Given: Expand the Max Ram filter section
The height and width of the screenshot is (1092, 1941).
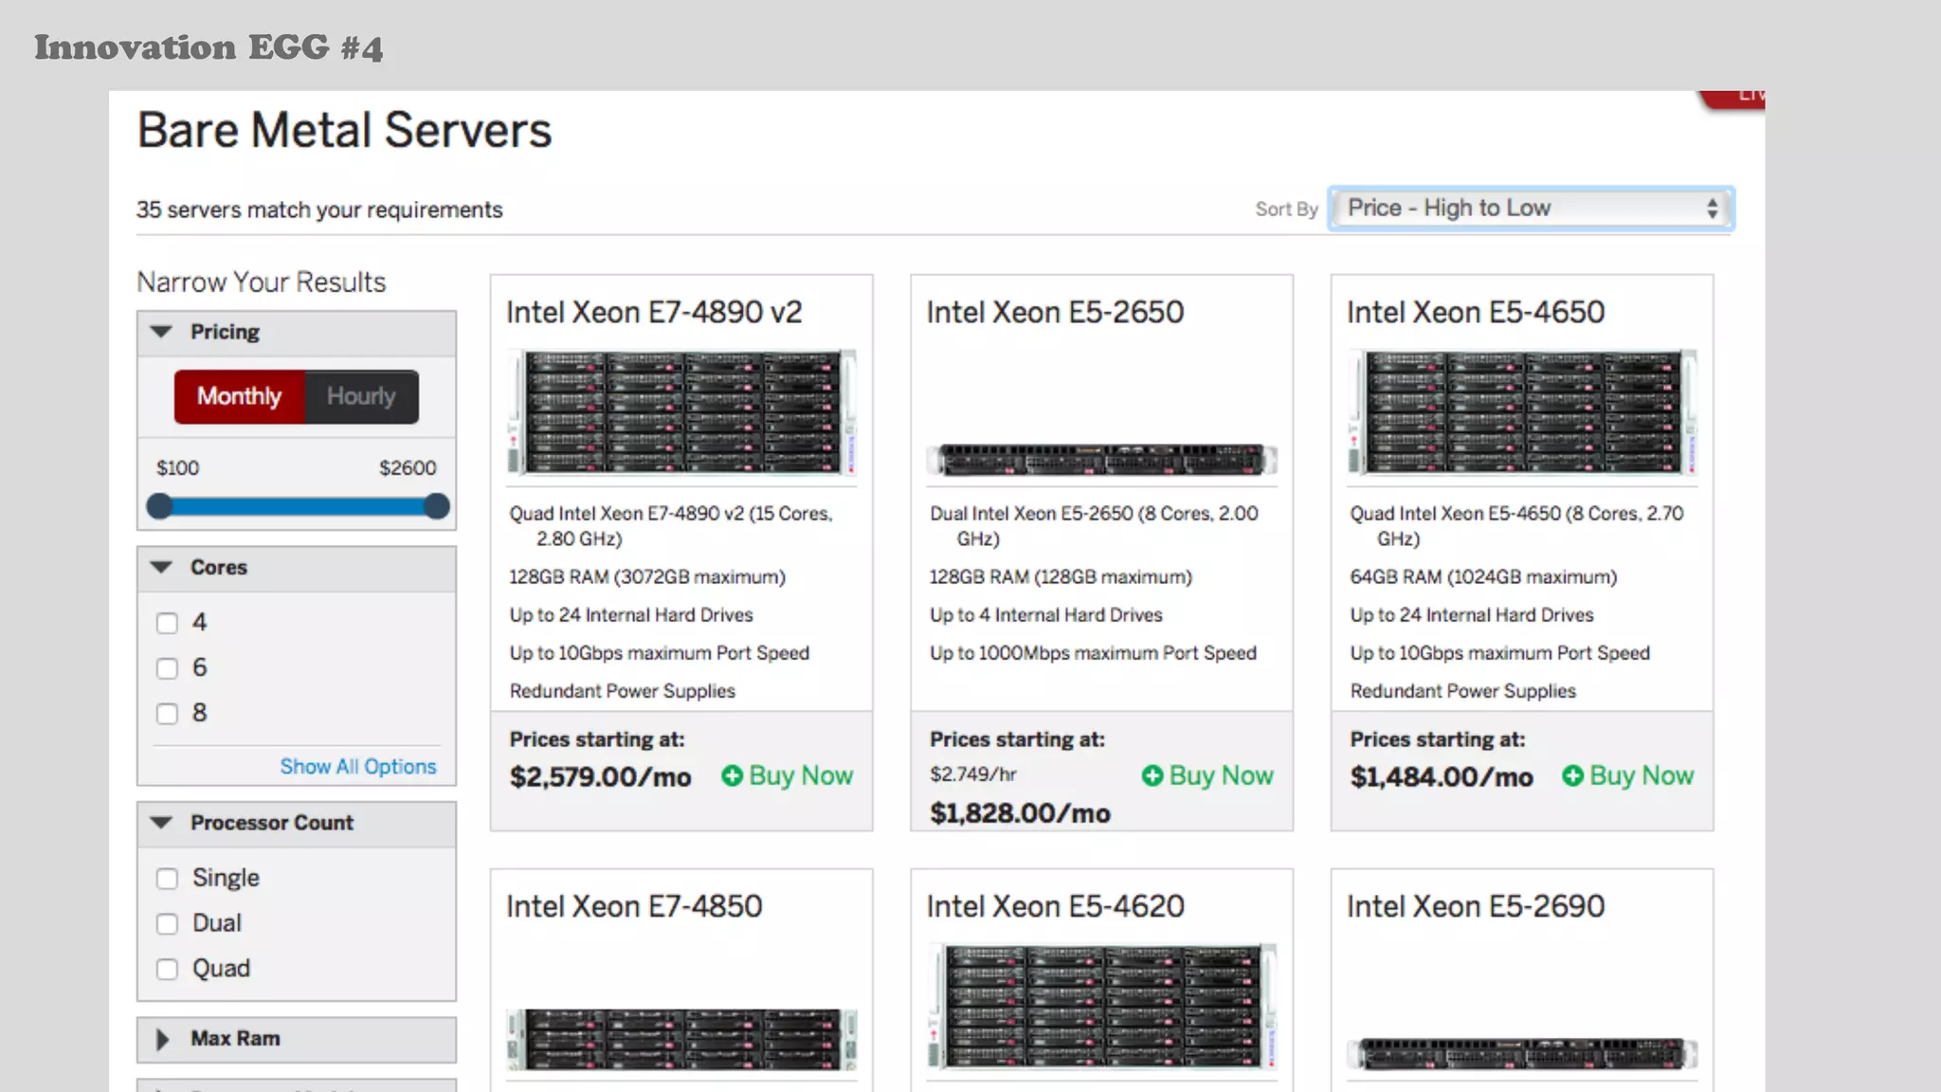Looking at the screenshot, I should click(162, 1039).
